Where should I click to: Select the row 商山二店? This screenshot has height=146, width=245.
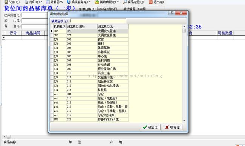pos(89,73)
